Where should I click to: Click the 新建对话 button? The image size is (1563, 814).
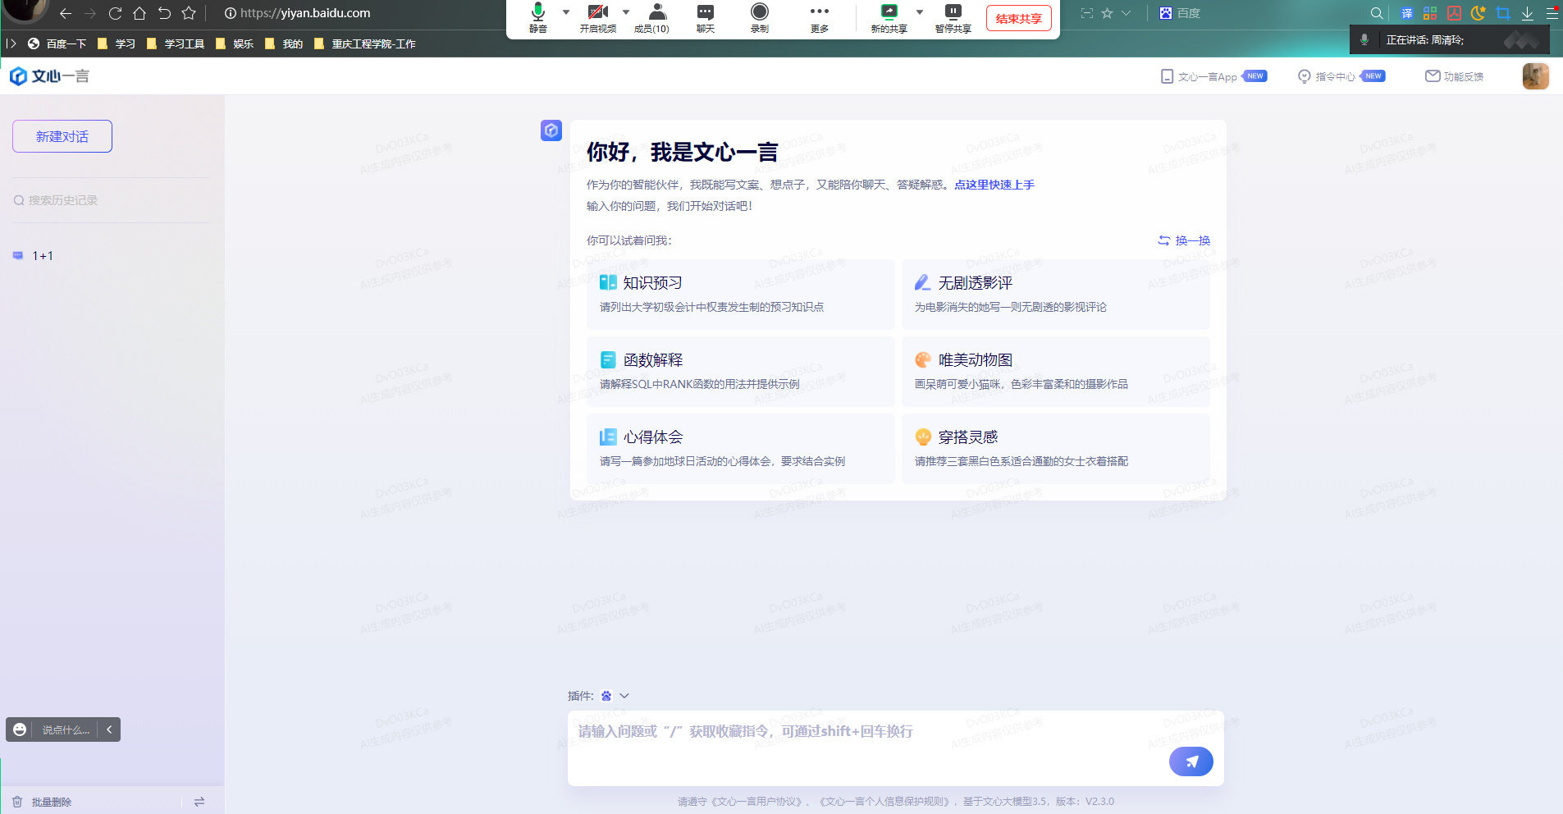pyautogui.click(x=62, y=136)
